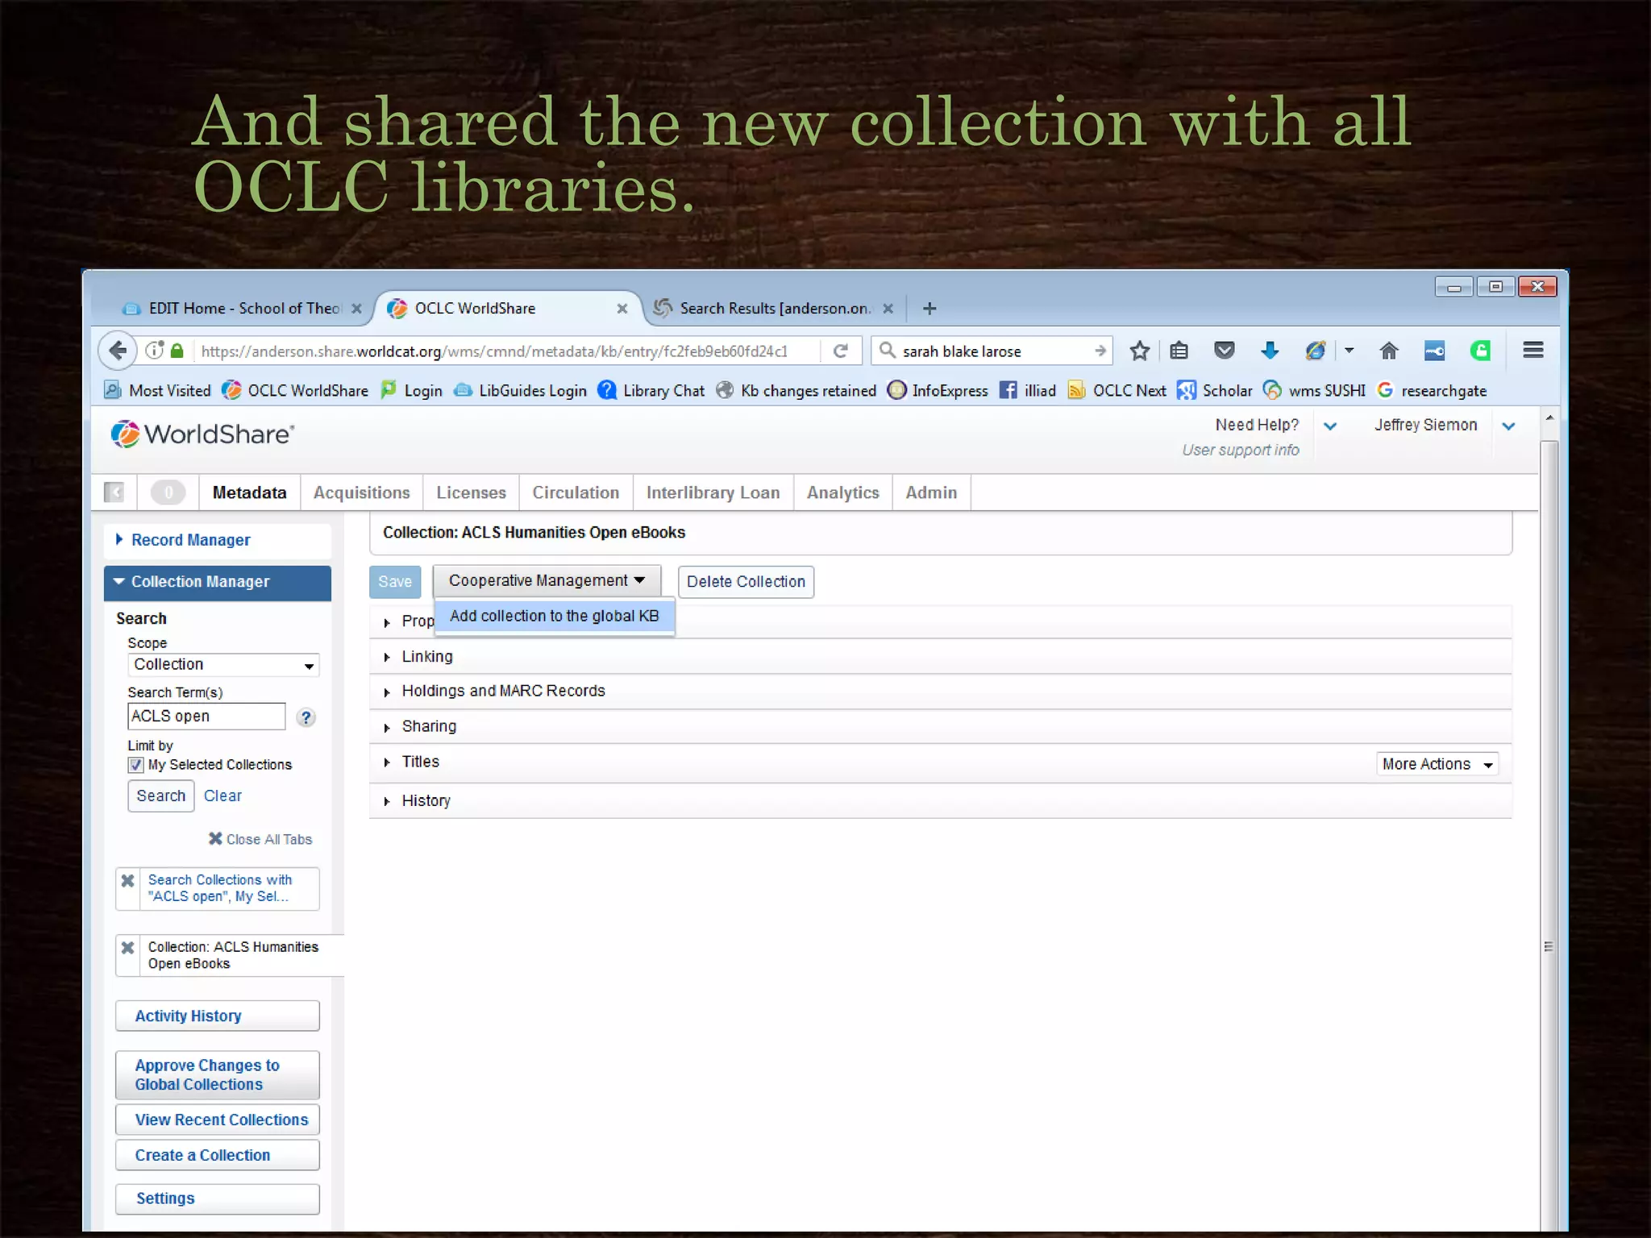
Task: Open new tab with the plus icon
Action: click(929, 308)
